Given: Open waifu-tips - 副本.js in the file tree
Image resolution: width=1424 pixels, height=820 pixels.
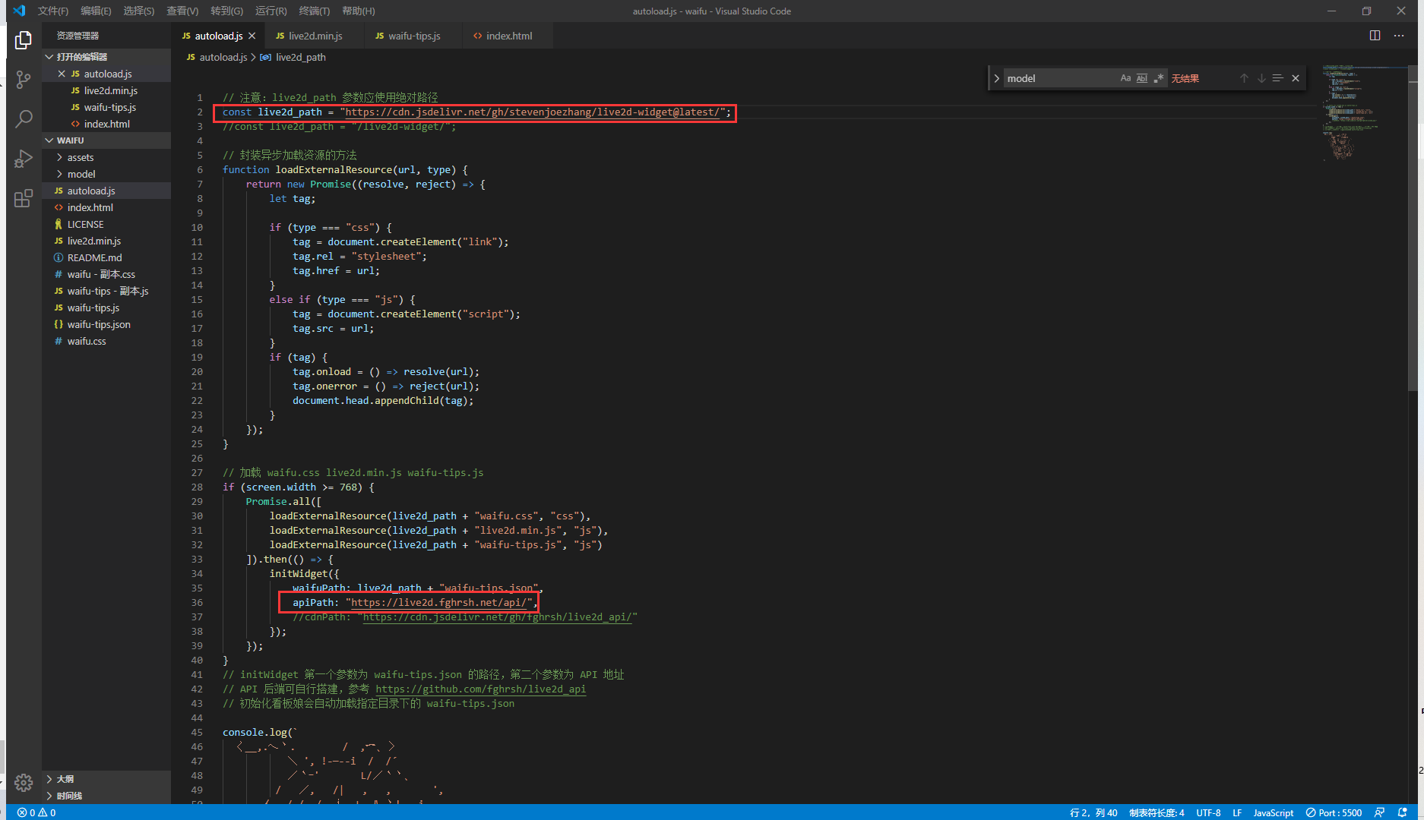Looking at the screenshot, I should point(108,291).
